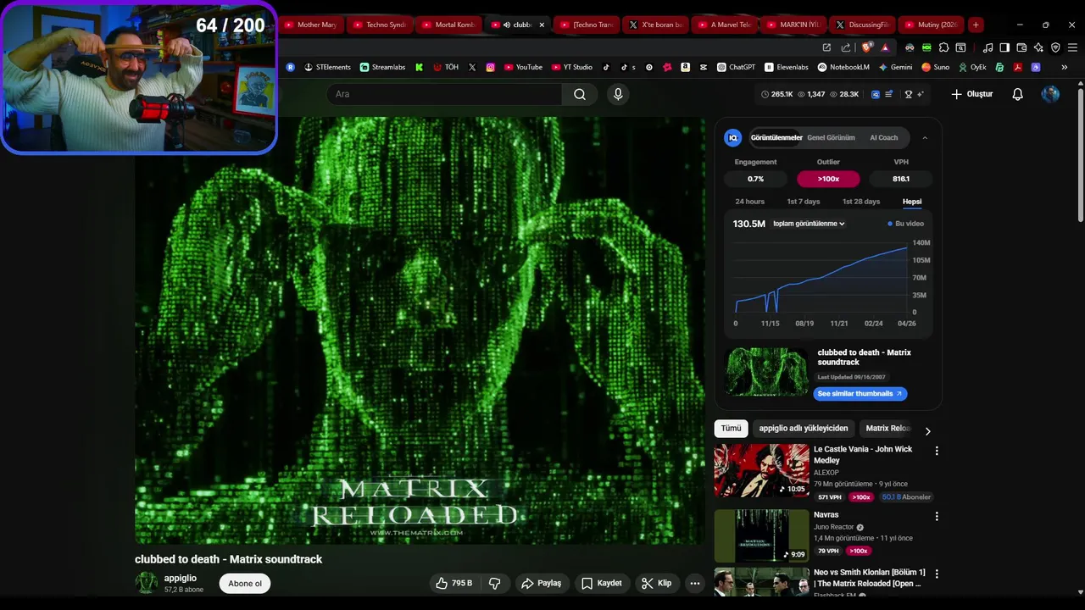Select the Hepsi time range
The width and height of the screenshot is (1085, 610).
coord(912,202)
